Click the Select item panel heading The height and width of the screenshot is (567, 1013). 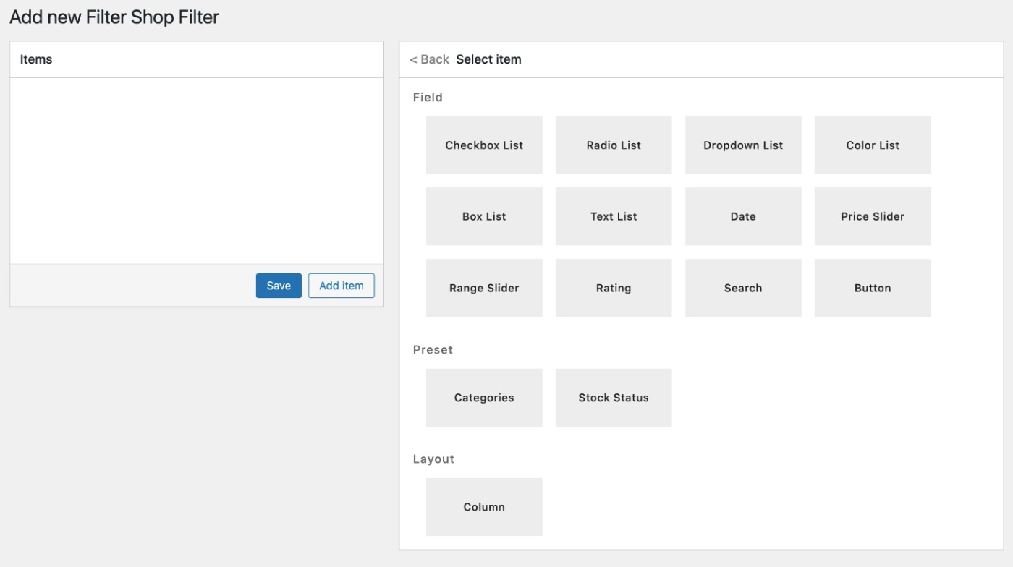488,59
